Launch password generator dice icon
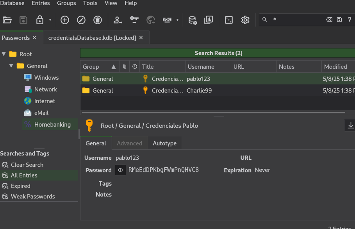355x229 pixels. 229,20
